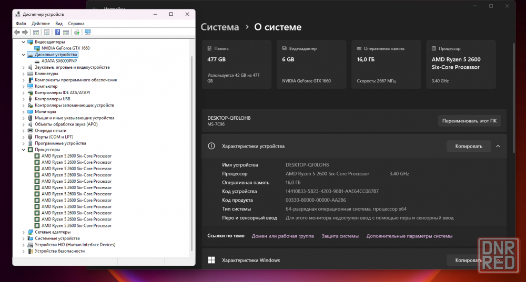
Task: Select the ADATA SX6000PNP disk device
Action: 59,61
